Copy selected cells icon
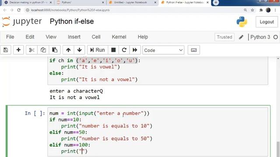280x157 pixels. [43, 50]
